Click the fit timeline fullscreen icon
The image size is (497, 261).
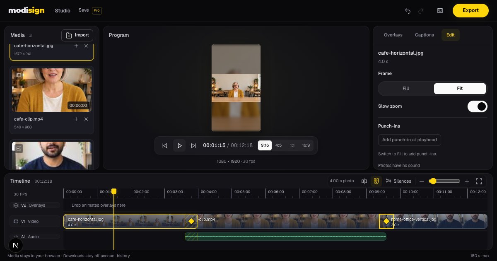479,181
